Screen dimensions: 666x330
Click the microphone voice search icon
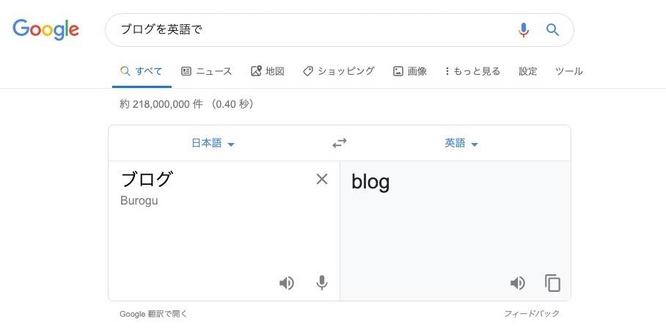[x=523, y=30]
